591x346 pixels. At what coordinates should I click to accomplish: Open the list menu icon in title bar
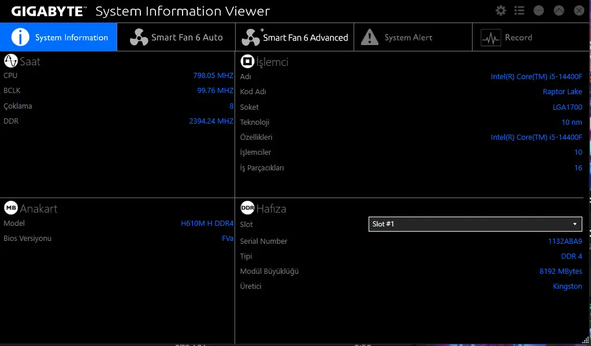[519, 10]
